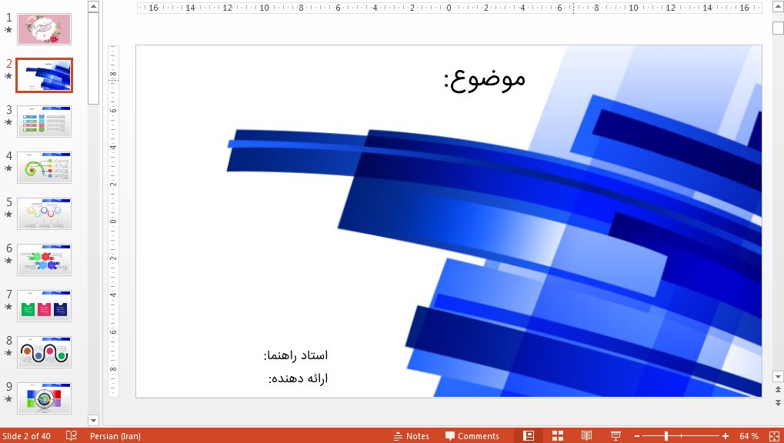Image resolution: width=784 pixels, height=443 pixels.
Task: Switch to Normal view in status bar
Action: tap(528, 435)
